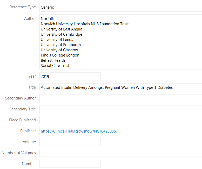The image size is (202, 169).
Task: Focus the empty Volume field
Action: coord(70,142)
